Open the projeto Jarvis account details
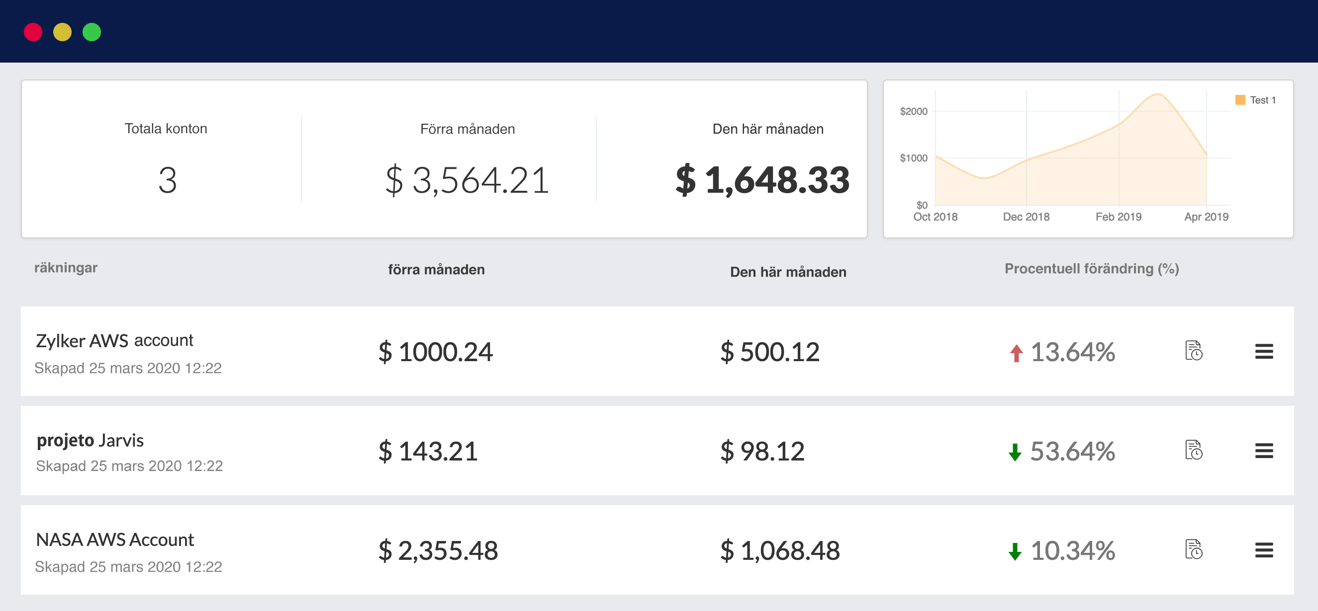Viewport: 1318px width, 611px height. (x=90, y=440)
